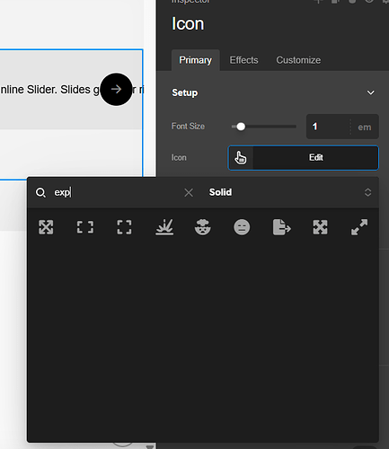Change the em unit selector
This screenshot has height=449, width=389.
click(x=365, y=127)
